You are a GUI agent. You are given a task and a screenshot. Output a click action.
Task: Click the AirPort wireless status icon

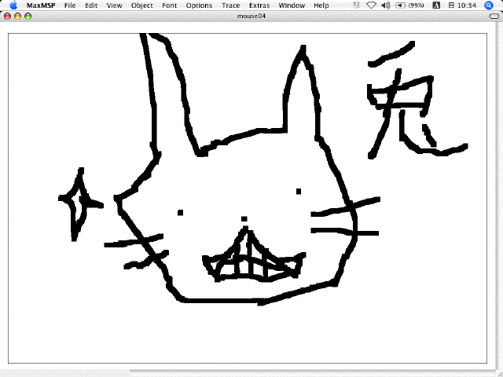[x=371, y=5]
